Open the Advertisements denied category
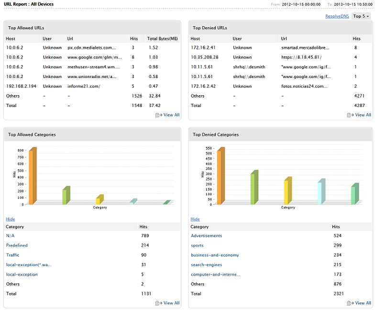The height and width of the screenshot is (310, 376). [206, 236]
